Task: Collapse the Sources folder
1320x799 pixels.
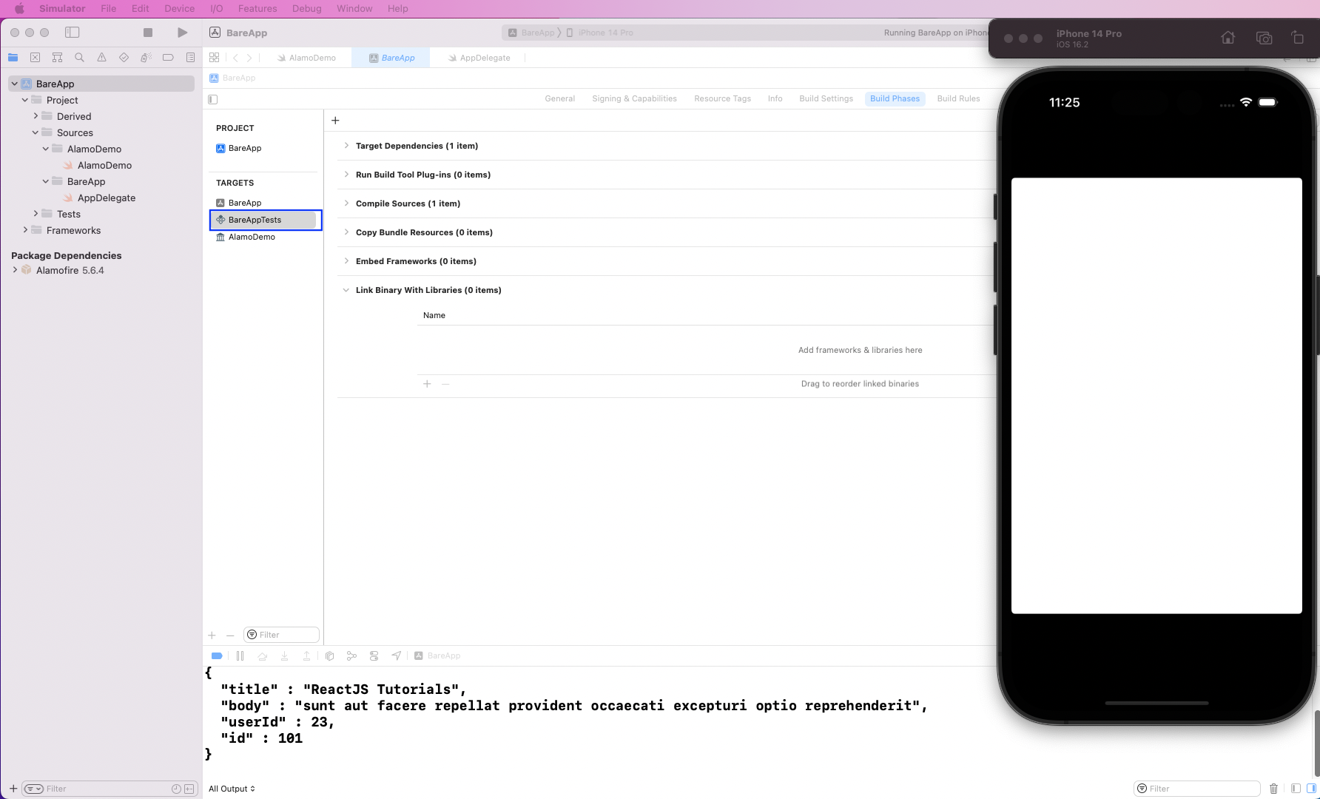Action: tap(36, 132)
